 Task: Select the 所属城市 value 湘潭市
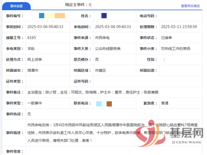coord(33,70)
